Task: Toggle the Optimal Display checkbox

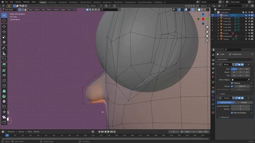Action: [232, 113]
